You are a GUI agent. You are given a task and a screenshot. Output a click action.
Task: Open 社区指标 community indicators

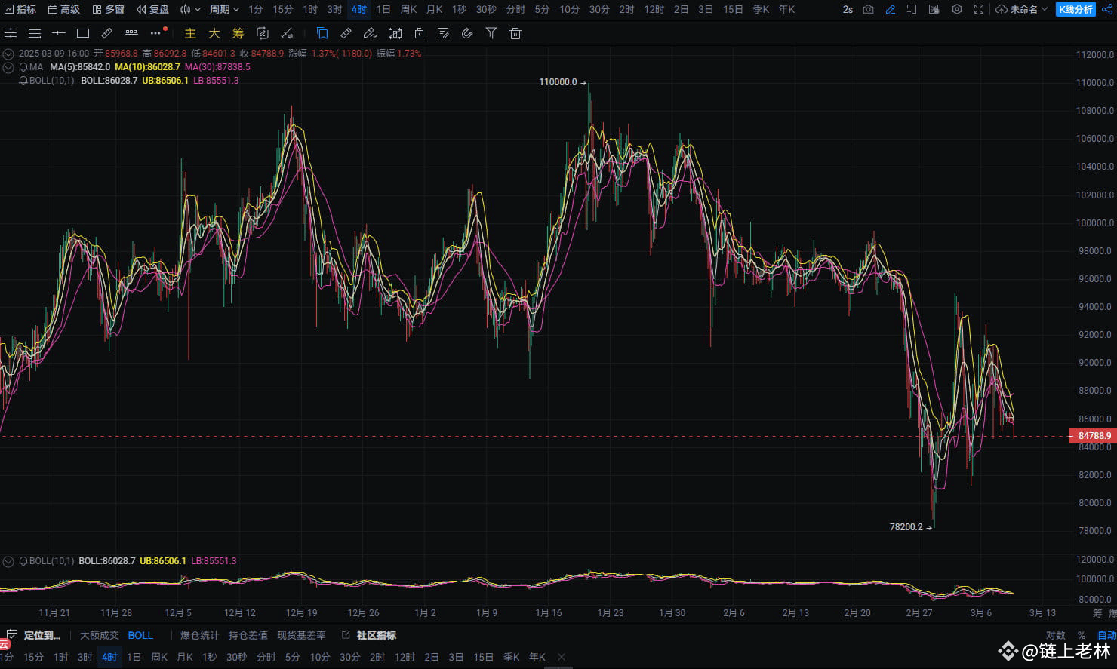pyautogui.click(x=370, y=635)
